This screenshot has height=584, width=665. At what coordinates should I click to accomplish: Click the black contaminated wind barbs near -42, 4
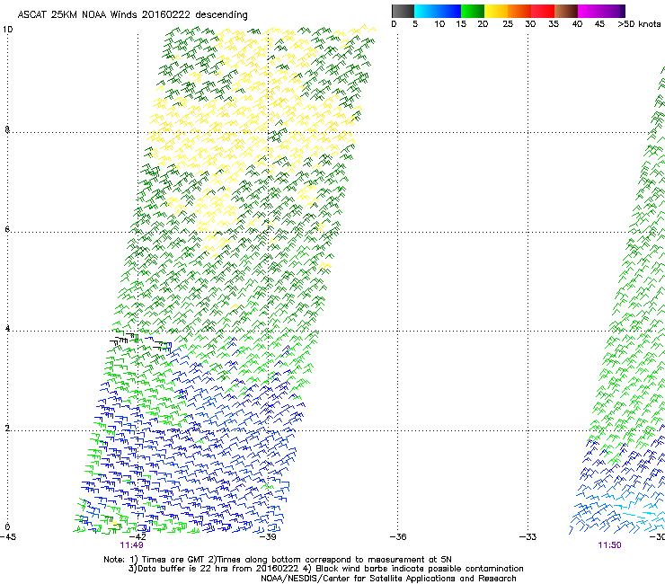(x=123, y=340)
